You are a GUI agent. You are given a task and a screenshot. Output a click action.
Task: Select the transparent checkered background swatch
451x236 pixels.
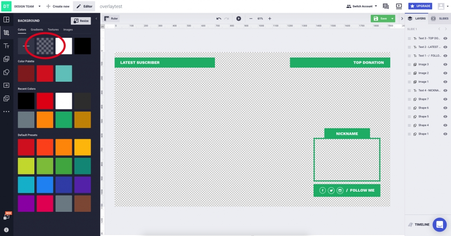point(45,46)
